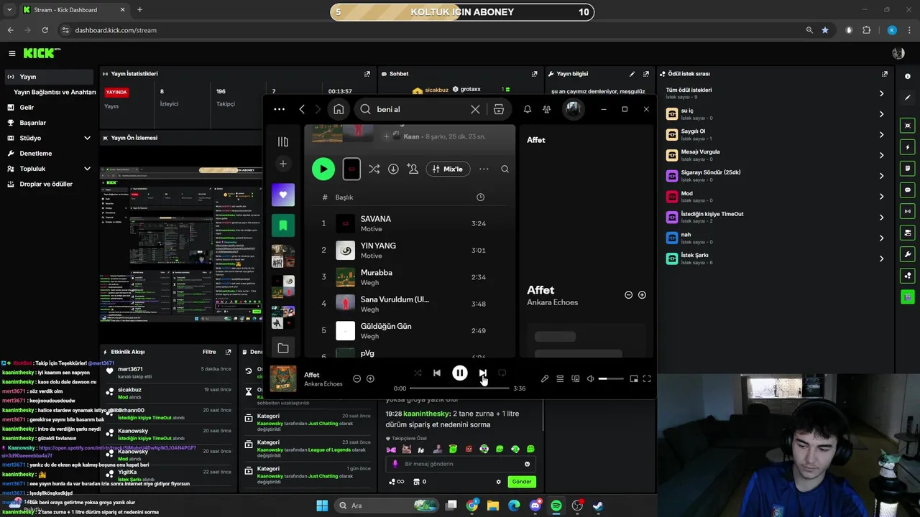
Task: Skip to the next track
Action: pos(483,373)
